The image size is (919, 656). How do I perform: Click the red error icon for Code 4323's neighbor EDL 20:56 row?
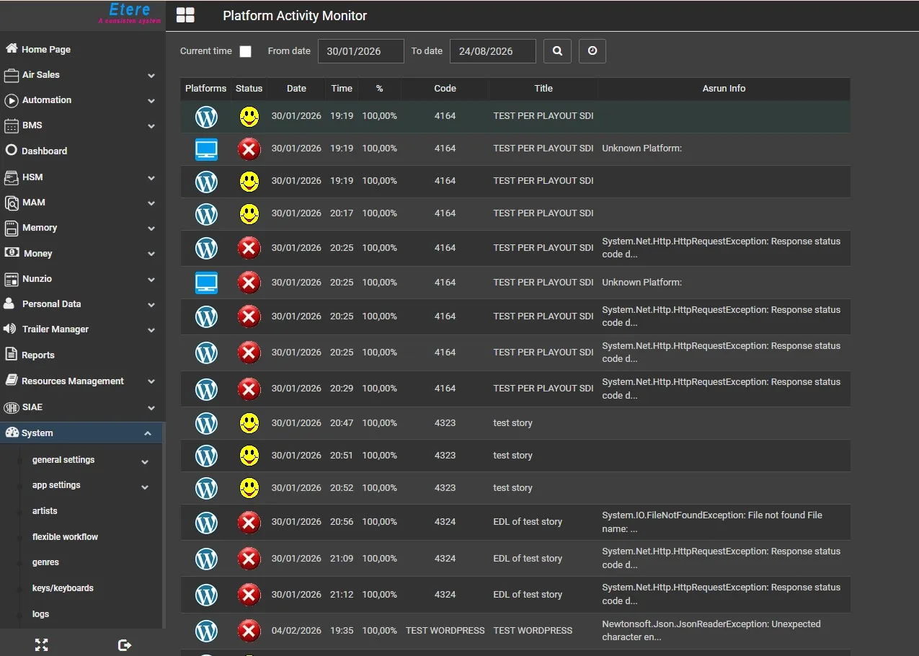(x=249, y=522)
